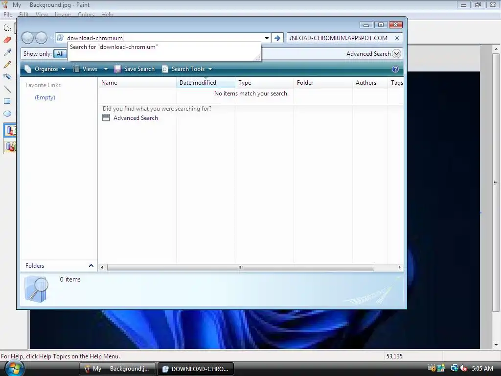
Task: Open the address bar history dropdown
Action: point(267,38)
